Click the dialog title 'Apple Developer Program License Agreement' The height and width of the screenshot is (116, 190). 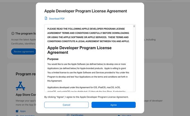click(x=85, y=11)
